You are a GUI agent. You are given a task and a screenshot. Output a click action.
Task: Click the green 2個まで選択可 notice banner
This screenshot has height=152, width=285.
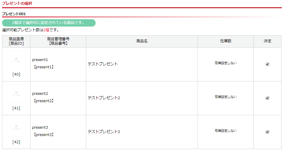pyautogui.click(x=49, y=23)
